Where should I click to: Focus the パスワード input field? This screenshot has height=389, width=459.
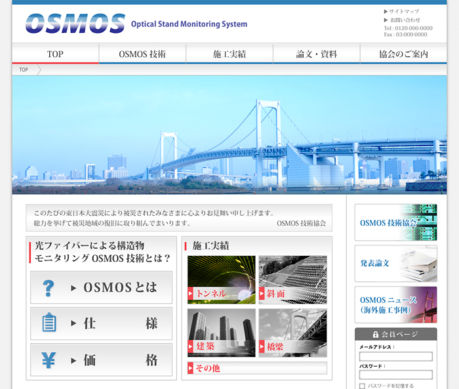point(396,375)
